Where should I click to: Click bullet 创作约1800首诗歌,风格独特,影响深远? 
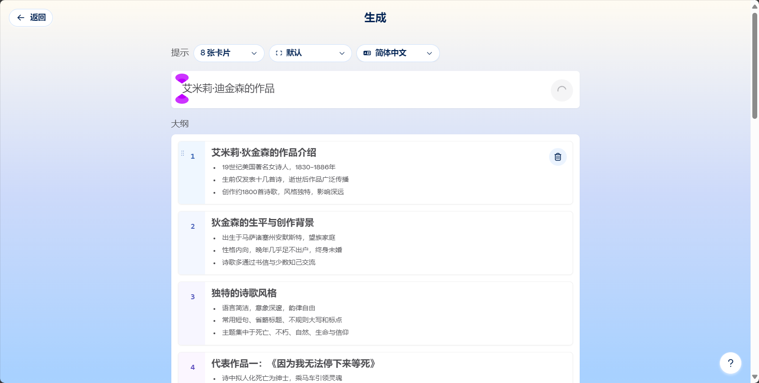(x=283, y=192)
